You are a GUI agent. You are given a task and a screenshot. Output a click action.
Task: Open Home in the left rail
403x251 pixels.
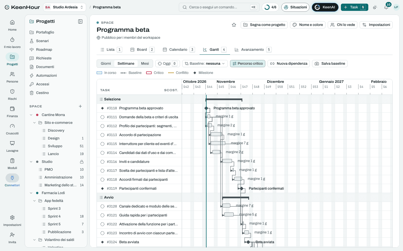(12, 25)
